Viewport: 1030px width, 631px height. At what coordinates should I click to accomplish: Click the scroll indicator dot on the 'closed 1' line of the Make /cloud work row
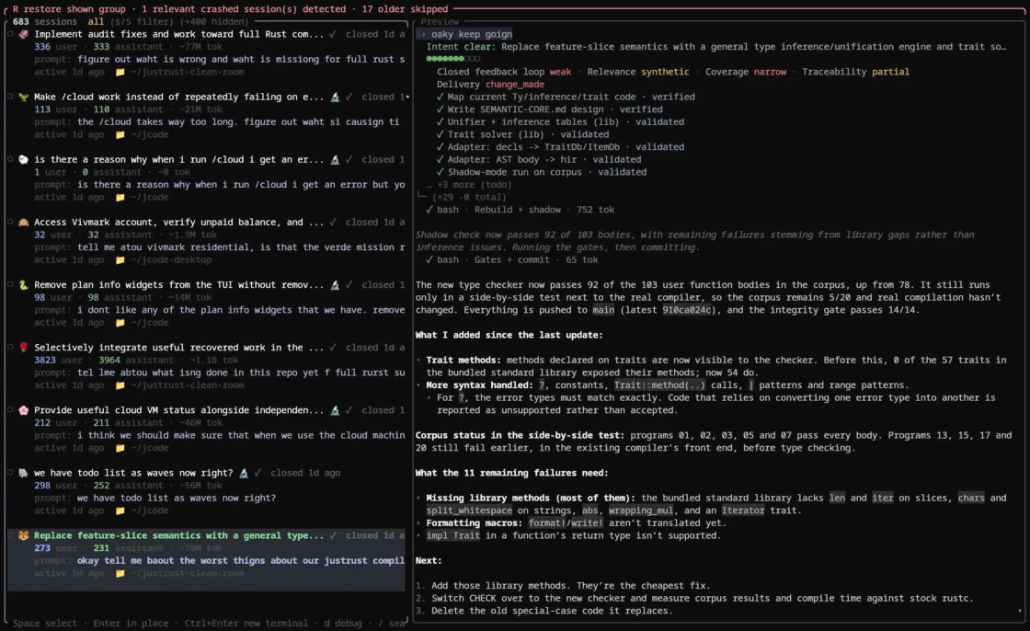[x=408, y=97]
